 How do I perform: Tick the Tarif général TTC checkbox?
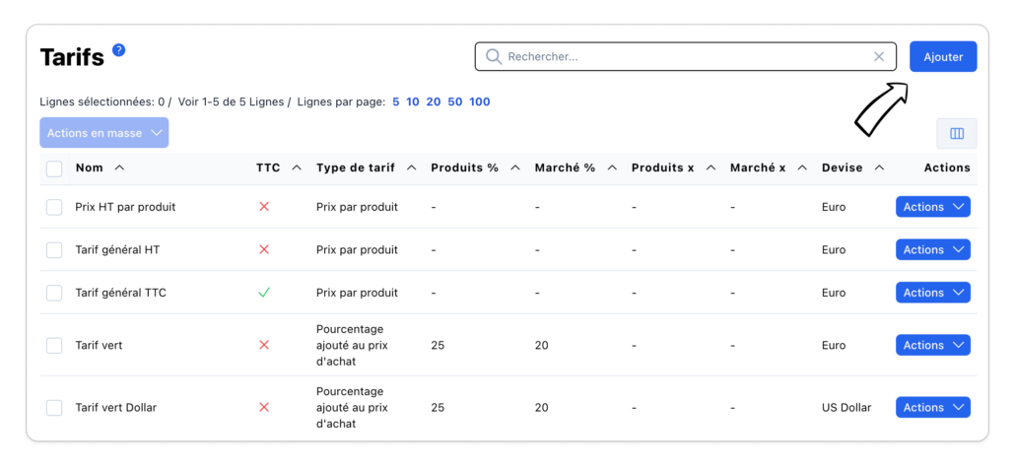(x=54, y=293)
